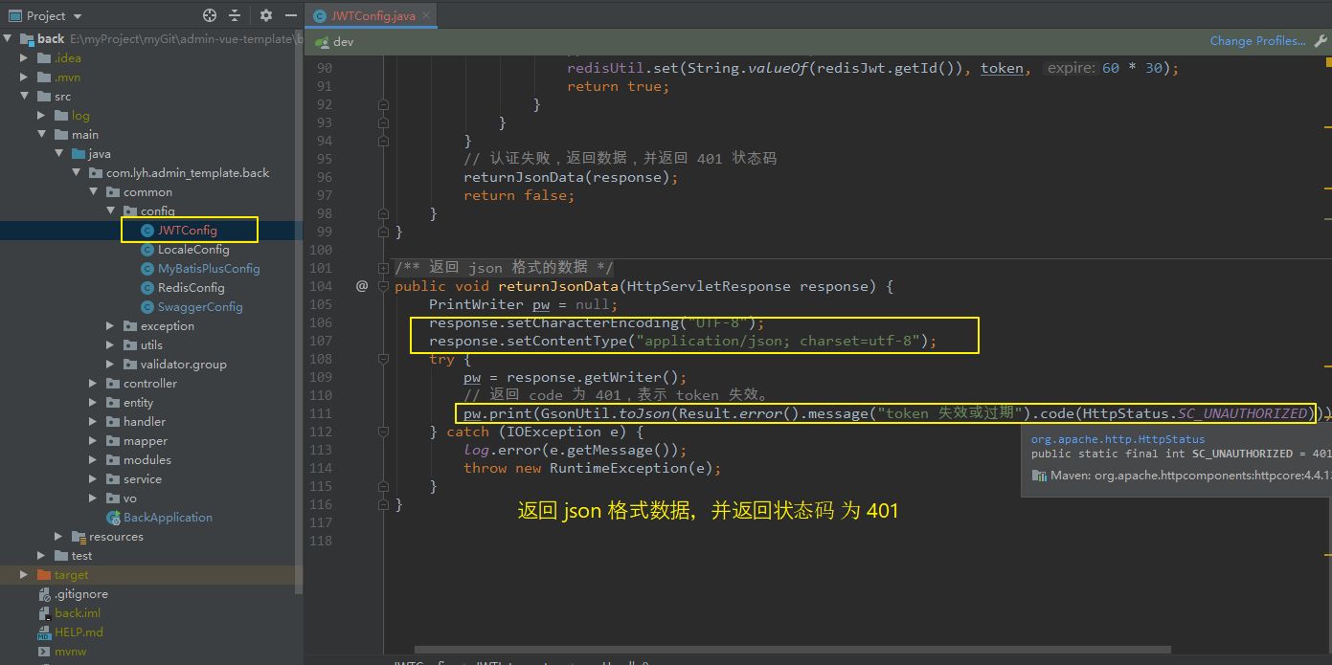This screenshot has height=665, width=1332.
Task: Click the HELP.md markdown file icon
Action: click(x=44, y=632)
